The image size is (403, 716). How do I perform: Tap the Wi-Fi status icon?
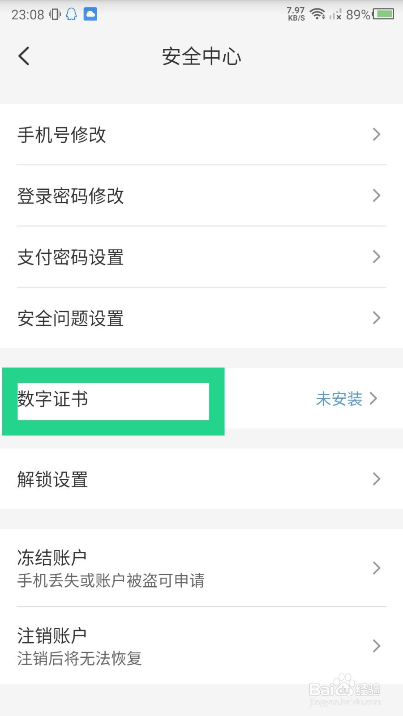point(317,14)
